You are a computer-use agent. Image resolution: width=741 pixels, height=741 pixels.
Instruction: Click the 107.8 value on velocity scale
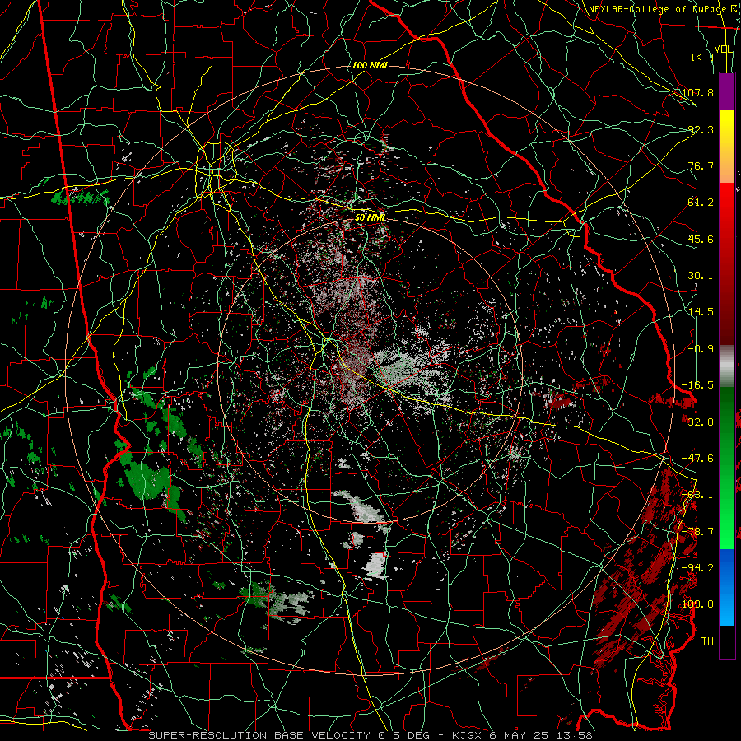698,92
